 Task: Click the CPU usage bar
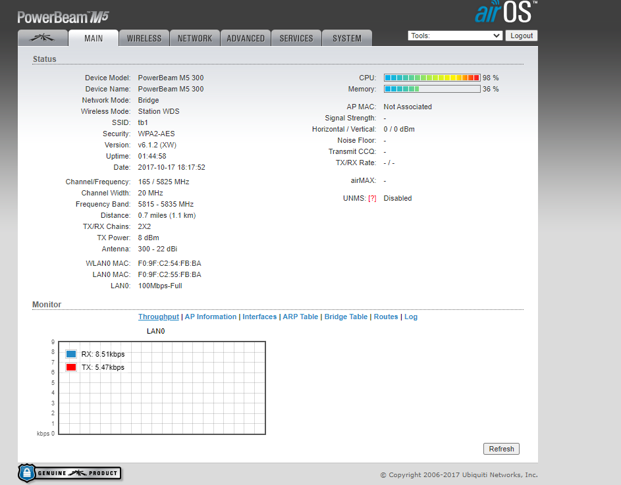pyautogui.click(x=432, y=78)
